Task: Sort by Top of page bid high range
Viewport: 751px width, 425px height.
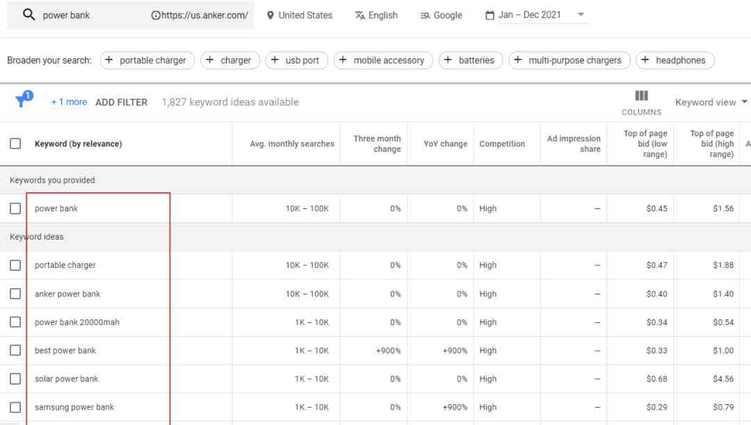Action: coord(712,144)
